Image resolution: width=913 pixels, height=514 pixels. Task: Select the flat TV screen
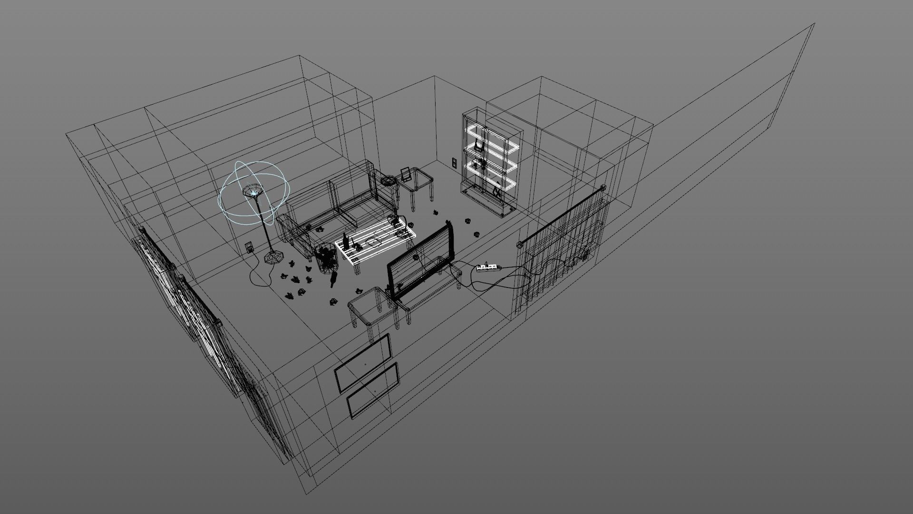(420, 262)
